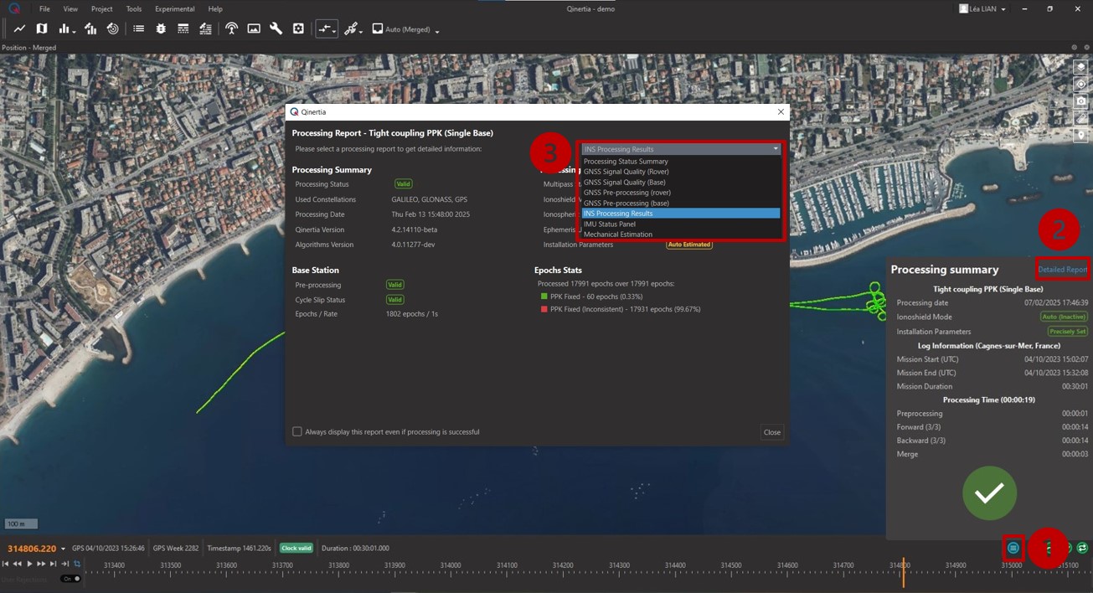Open the Experimental menu
1093x593 pixels.
174,9
